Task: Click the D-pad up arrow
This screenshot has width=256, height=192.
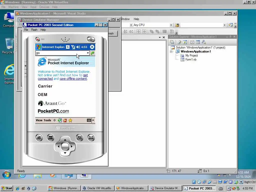Action: pyautogui.click(x=65, y=139)
